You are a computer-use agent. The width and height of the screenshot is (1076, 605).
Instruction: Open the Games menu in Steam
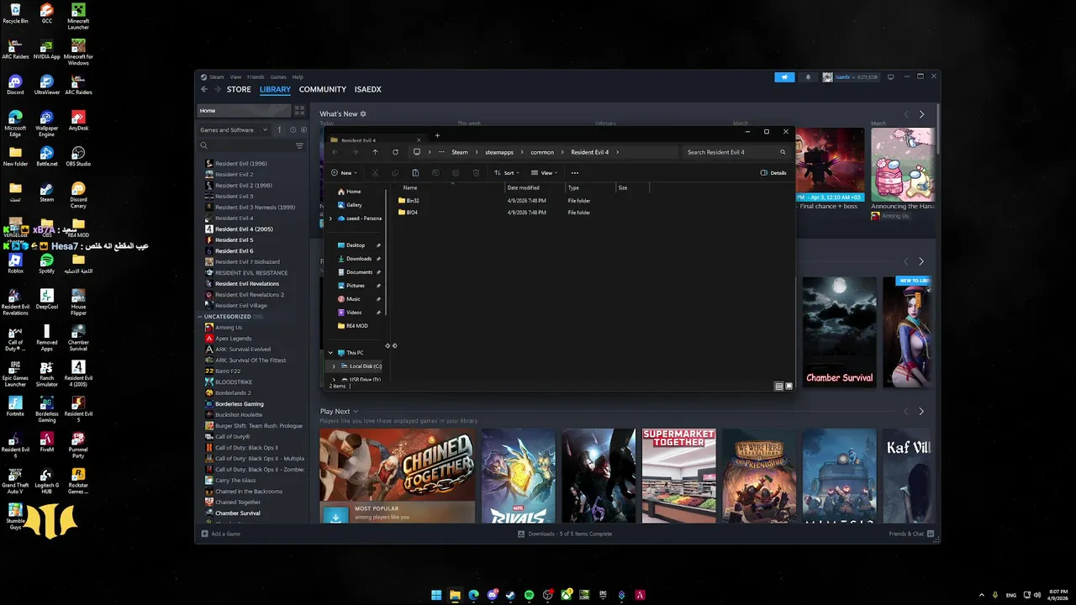[278, 76]
